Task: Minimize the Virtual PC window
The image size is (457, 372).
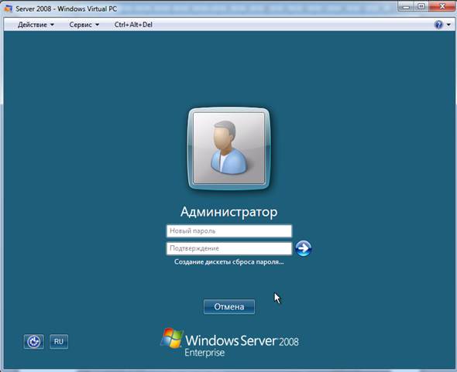Action: click(x=406, y=7)
